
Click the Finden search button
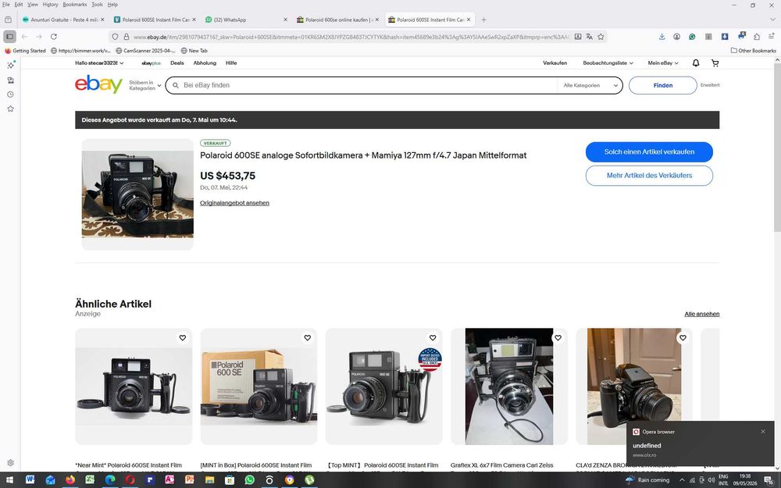[662, 85]
